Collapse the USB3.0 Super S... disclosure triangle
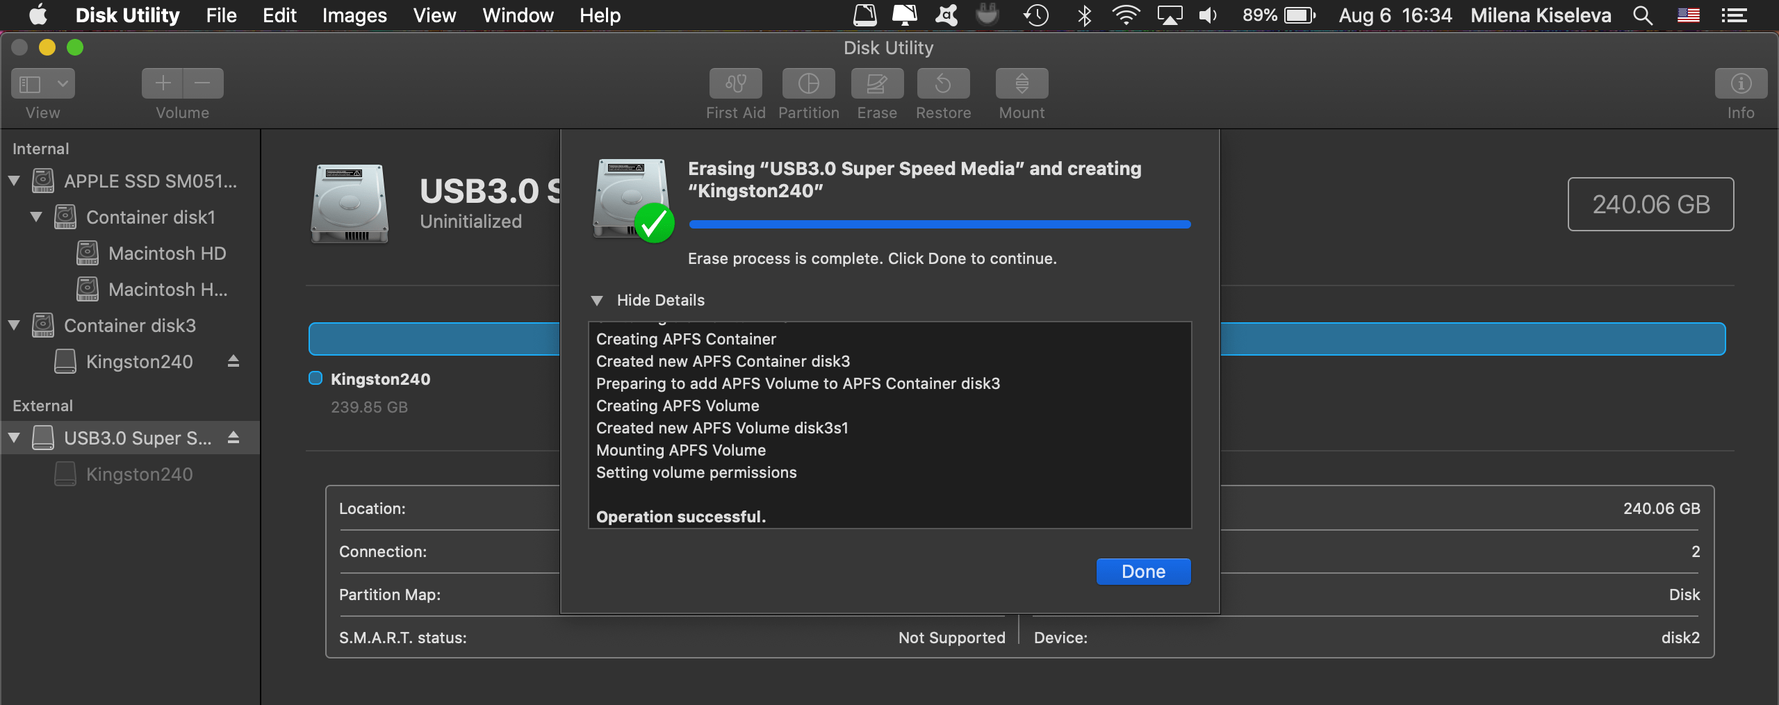1779x705 pixels. click(14, 438)
